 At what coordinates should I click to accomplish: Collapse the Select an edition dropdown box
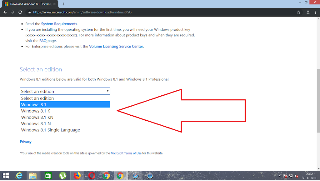coord(65,91)
